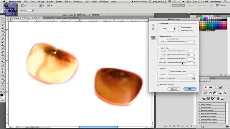This screenshot has height=129, width=230.
Task: Click the Radius value input field
Action: pyautogui.click(x=190, y=42)
